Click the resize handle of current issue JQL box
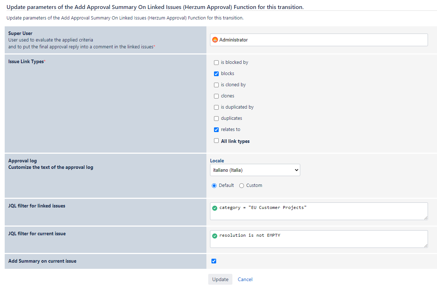Image resolution: width=437 pixels, height=293 pixels. click(x=426, y=245)
